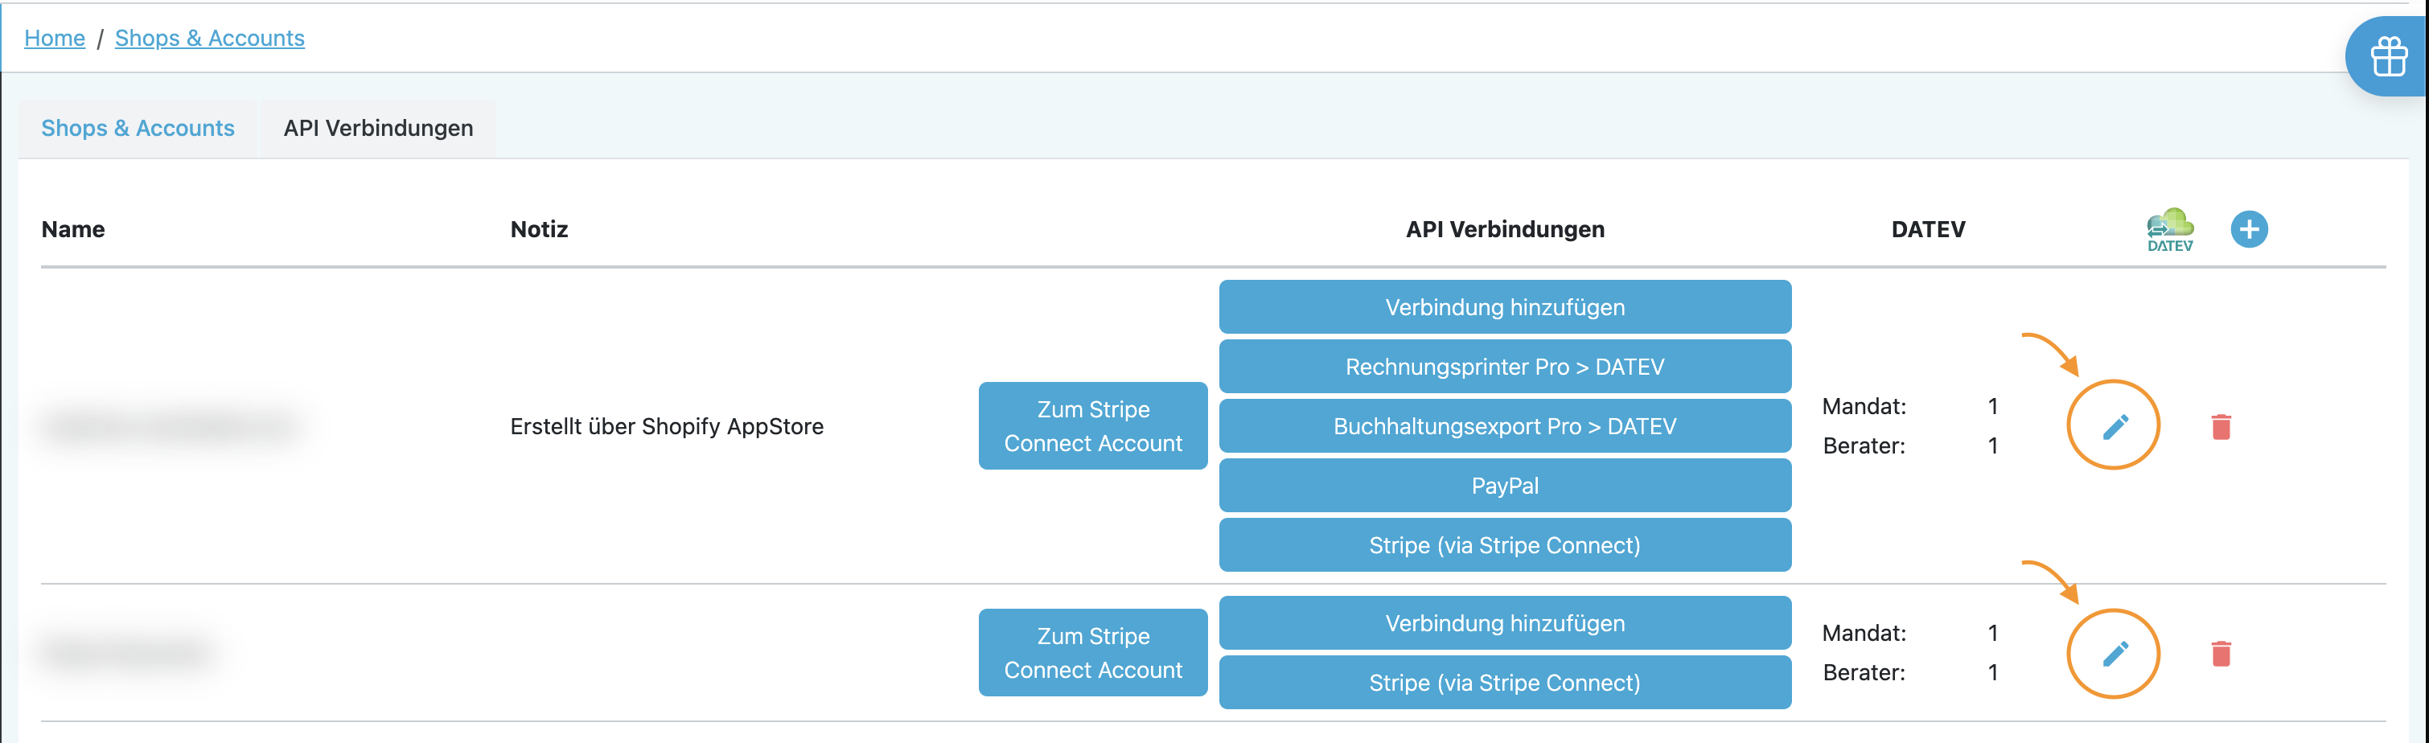This screenshot has width=2429, height=743.
Task: Click the Shops & Accounts breadcrumb link
Action: click(209, 38)
